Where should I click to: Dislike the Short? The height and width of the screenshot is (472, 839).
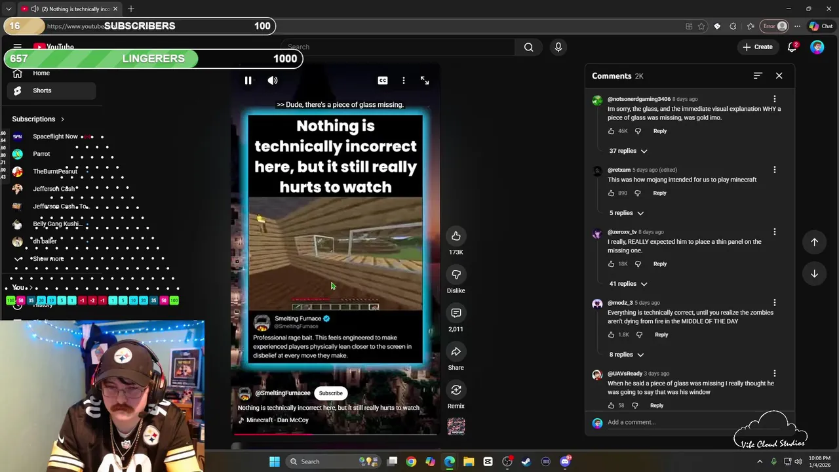456,275
